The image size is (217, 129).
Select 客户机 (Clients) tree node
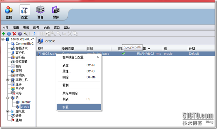(x=20, y=53)
